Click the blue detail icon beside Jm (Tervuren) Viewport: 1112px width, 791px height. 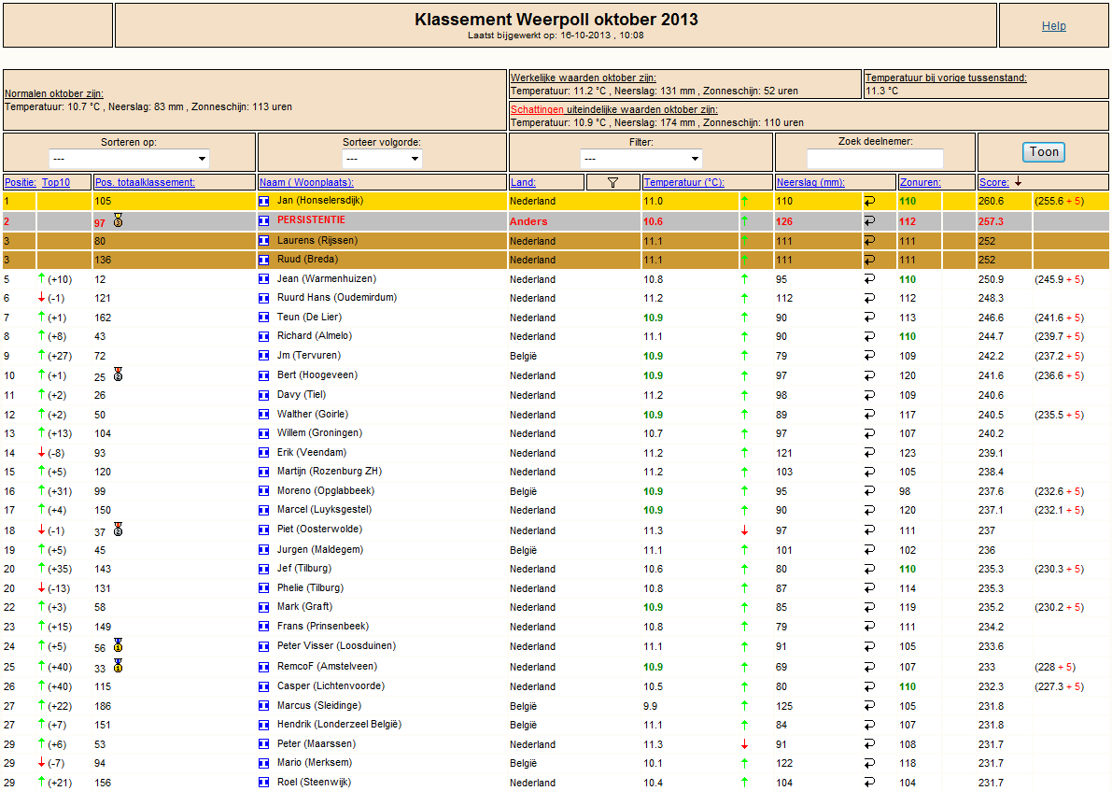point(264,356)
